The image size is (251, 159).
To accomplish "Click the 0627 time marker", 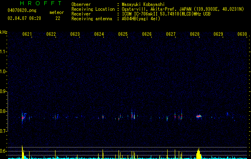I will click(171, 34).
